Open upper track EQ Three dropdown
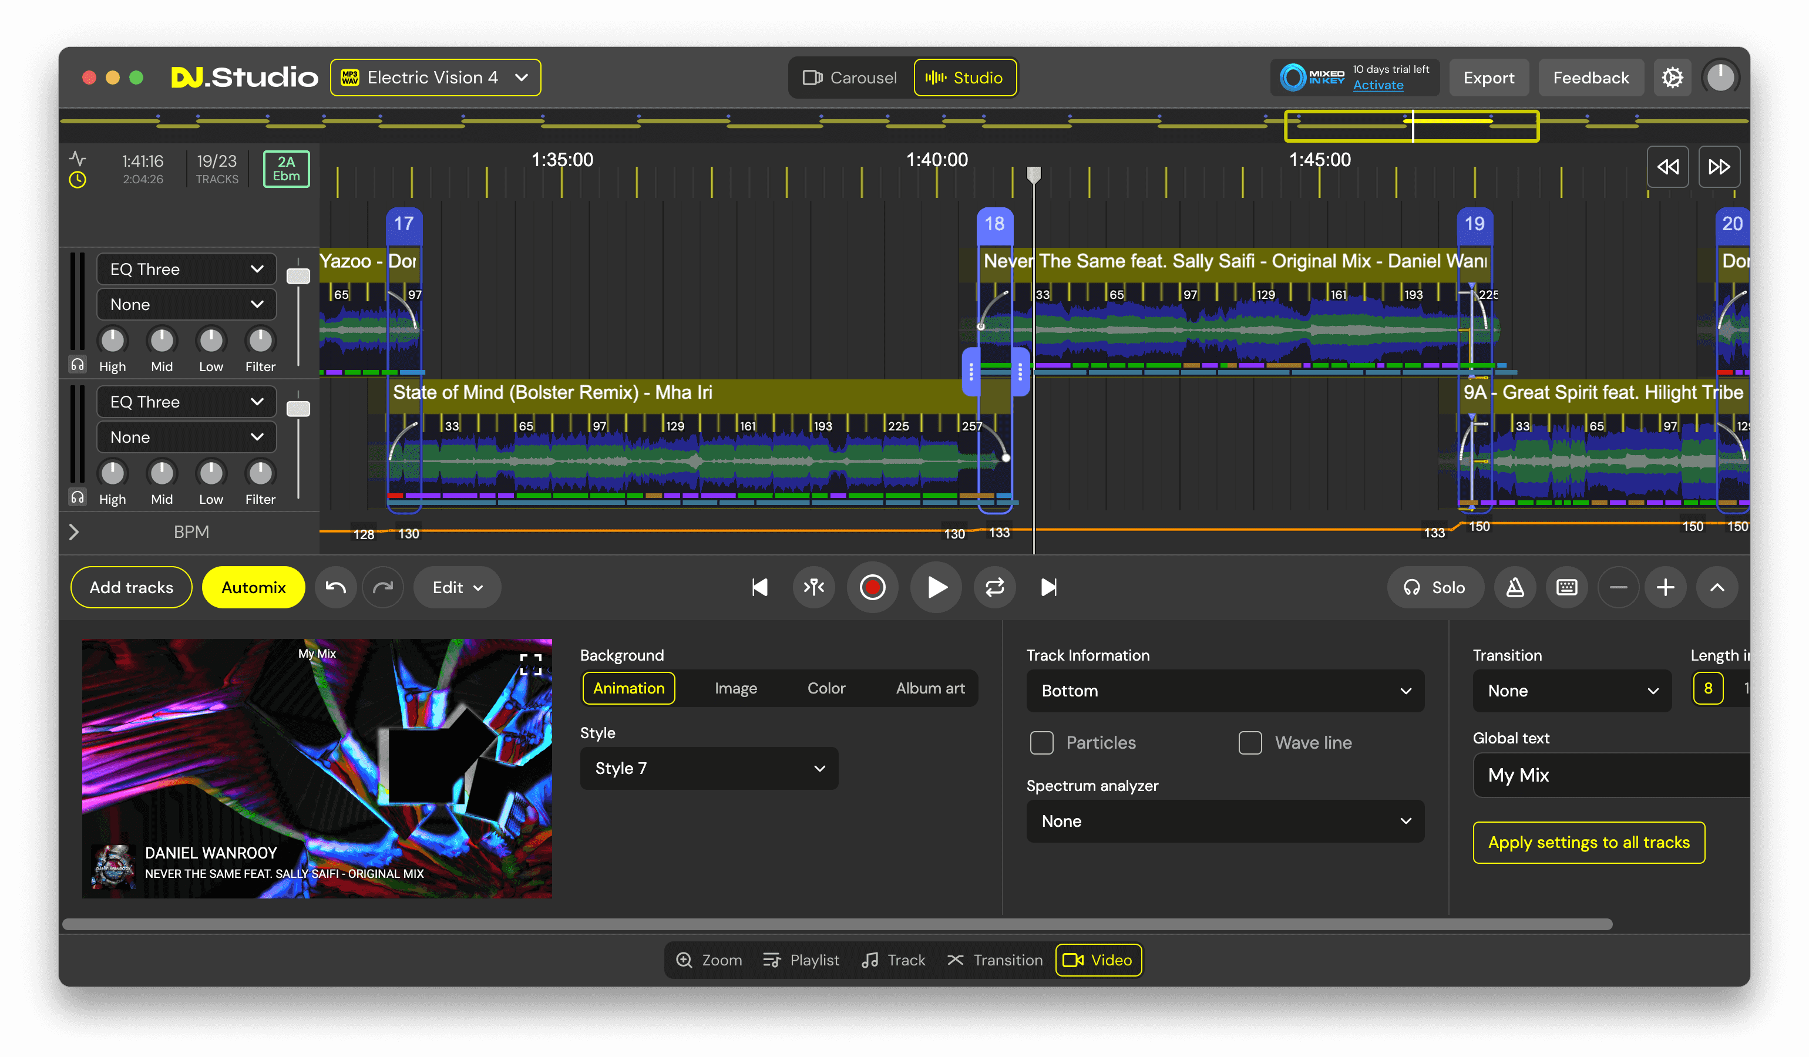Screen dimensions: 1809x1057 187,269
